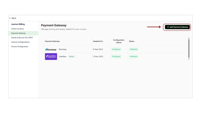Click the table scrollbar down arrow
This screenshot has width=201, height=113.
point(189,59)
